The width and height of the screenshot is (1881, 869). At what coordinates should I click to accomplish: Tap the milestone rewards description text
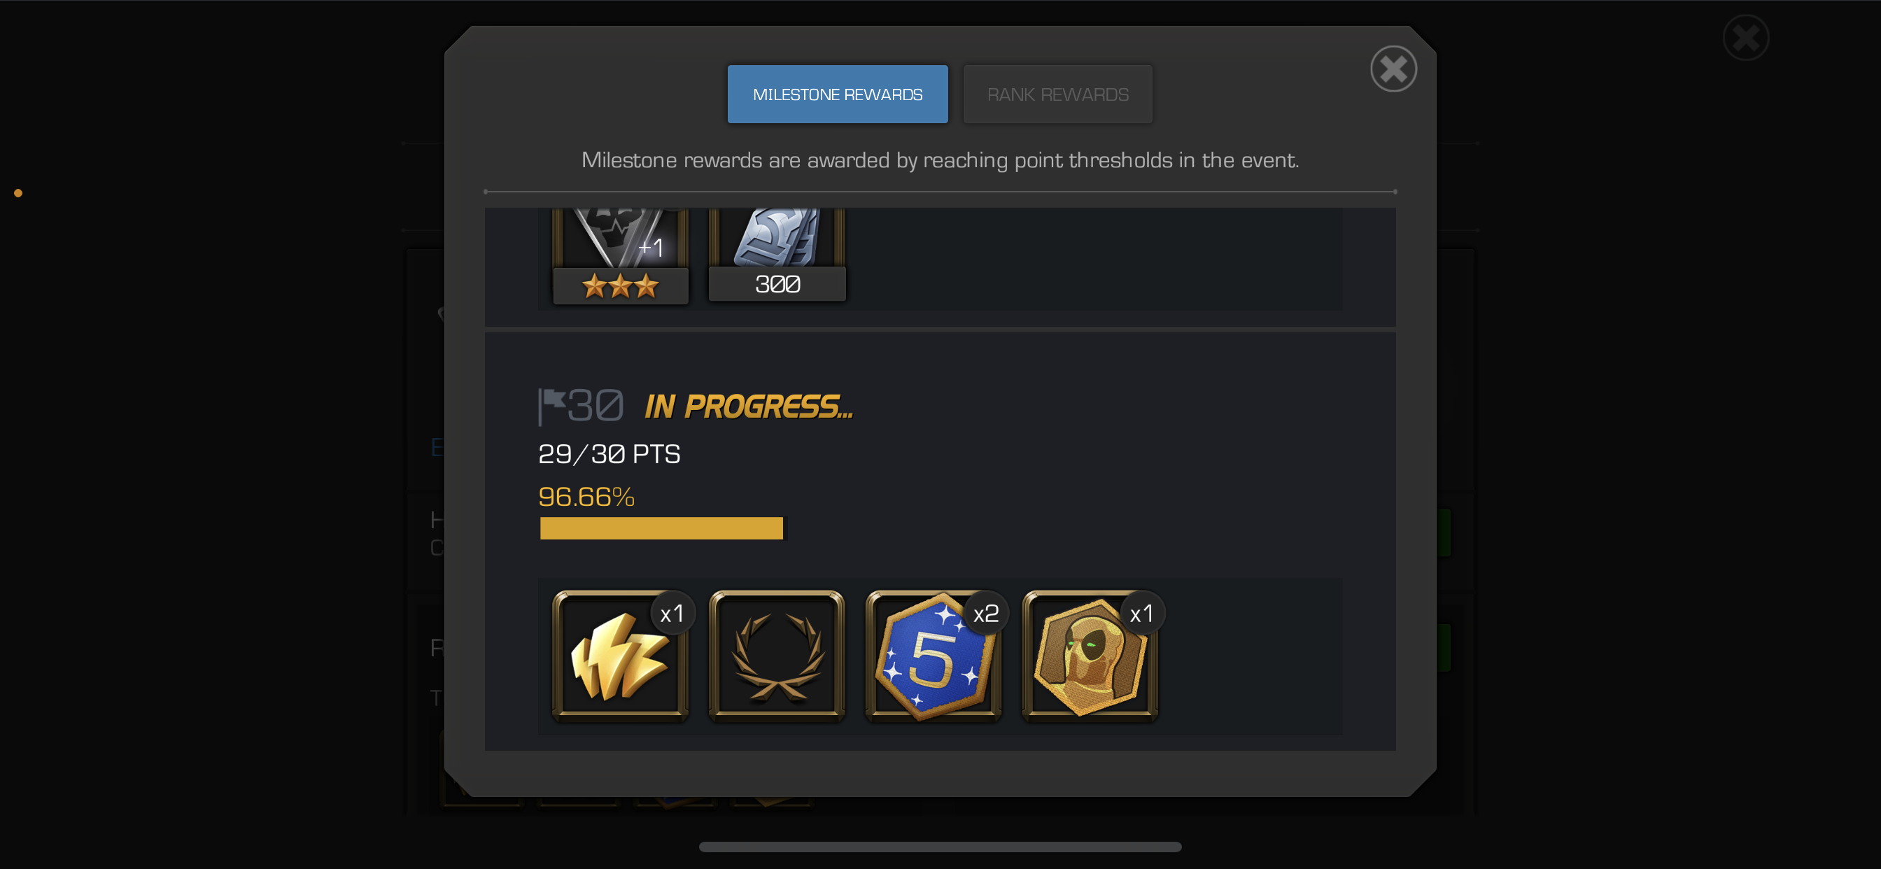pos(940,160)
